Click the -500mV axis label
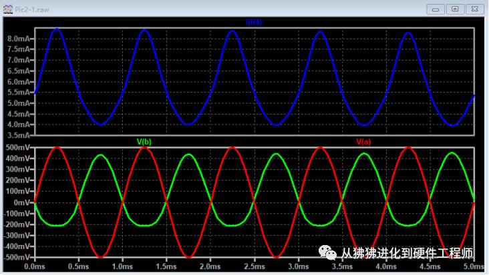This screenshot has height=275, width=489. click(17, 257)
